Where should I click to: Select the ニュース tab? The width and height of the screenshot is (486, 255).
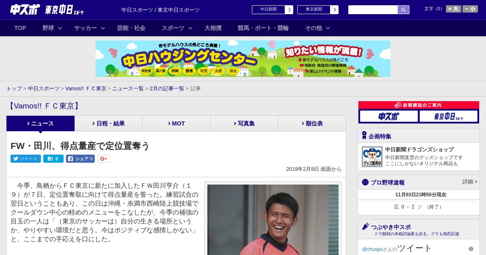tap(40, 123)
